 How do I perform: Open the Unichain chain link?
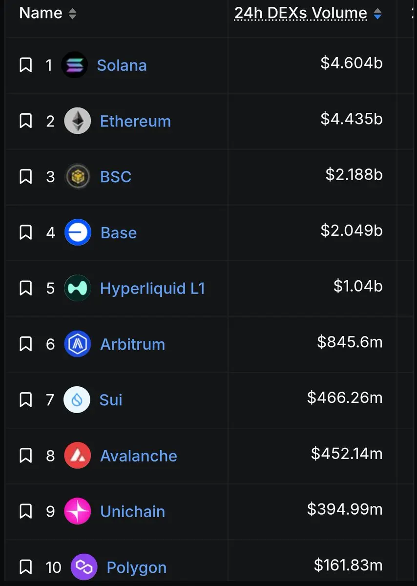[132, 511]
